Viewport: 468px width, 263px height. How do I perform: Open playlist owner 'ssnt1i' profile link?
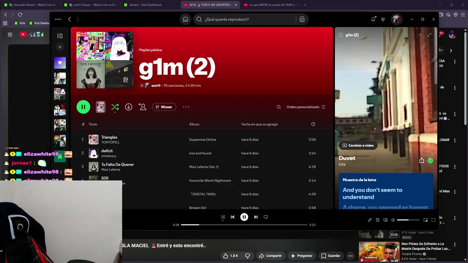point(156,85)
